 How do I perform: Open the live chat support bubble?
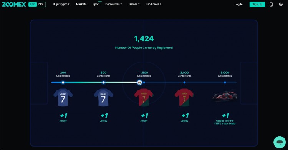tap(280, 142)
